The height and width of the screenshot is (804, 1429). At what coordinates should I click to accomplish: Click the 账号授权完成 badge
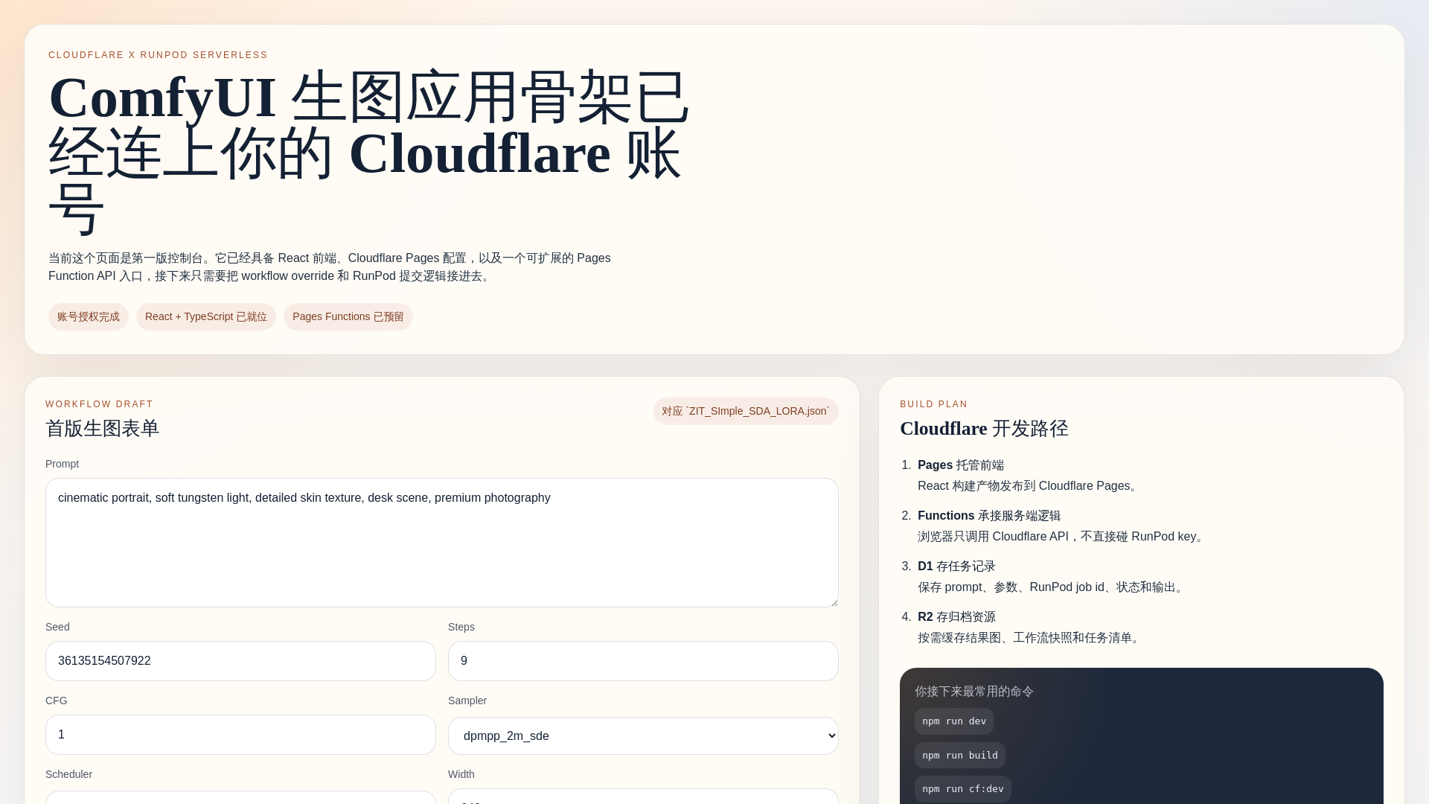pos(89,316)
